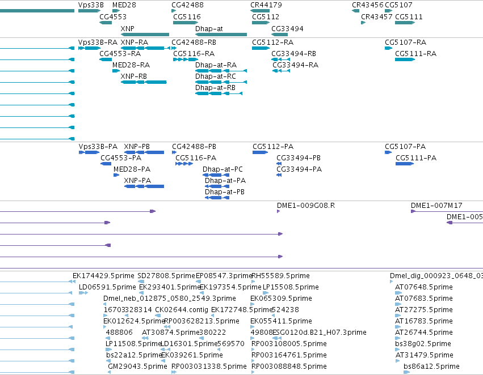Image resolution: width=483 pixels, height=375 pixels.
Task: Select the XNP-PB protein label
Action: tap(137, 146)
